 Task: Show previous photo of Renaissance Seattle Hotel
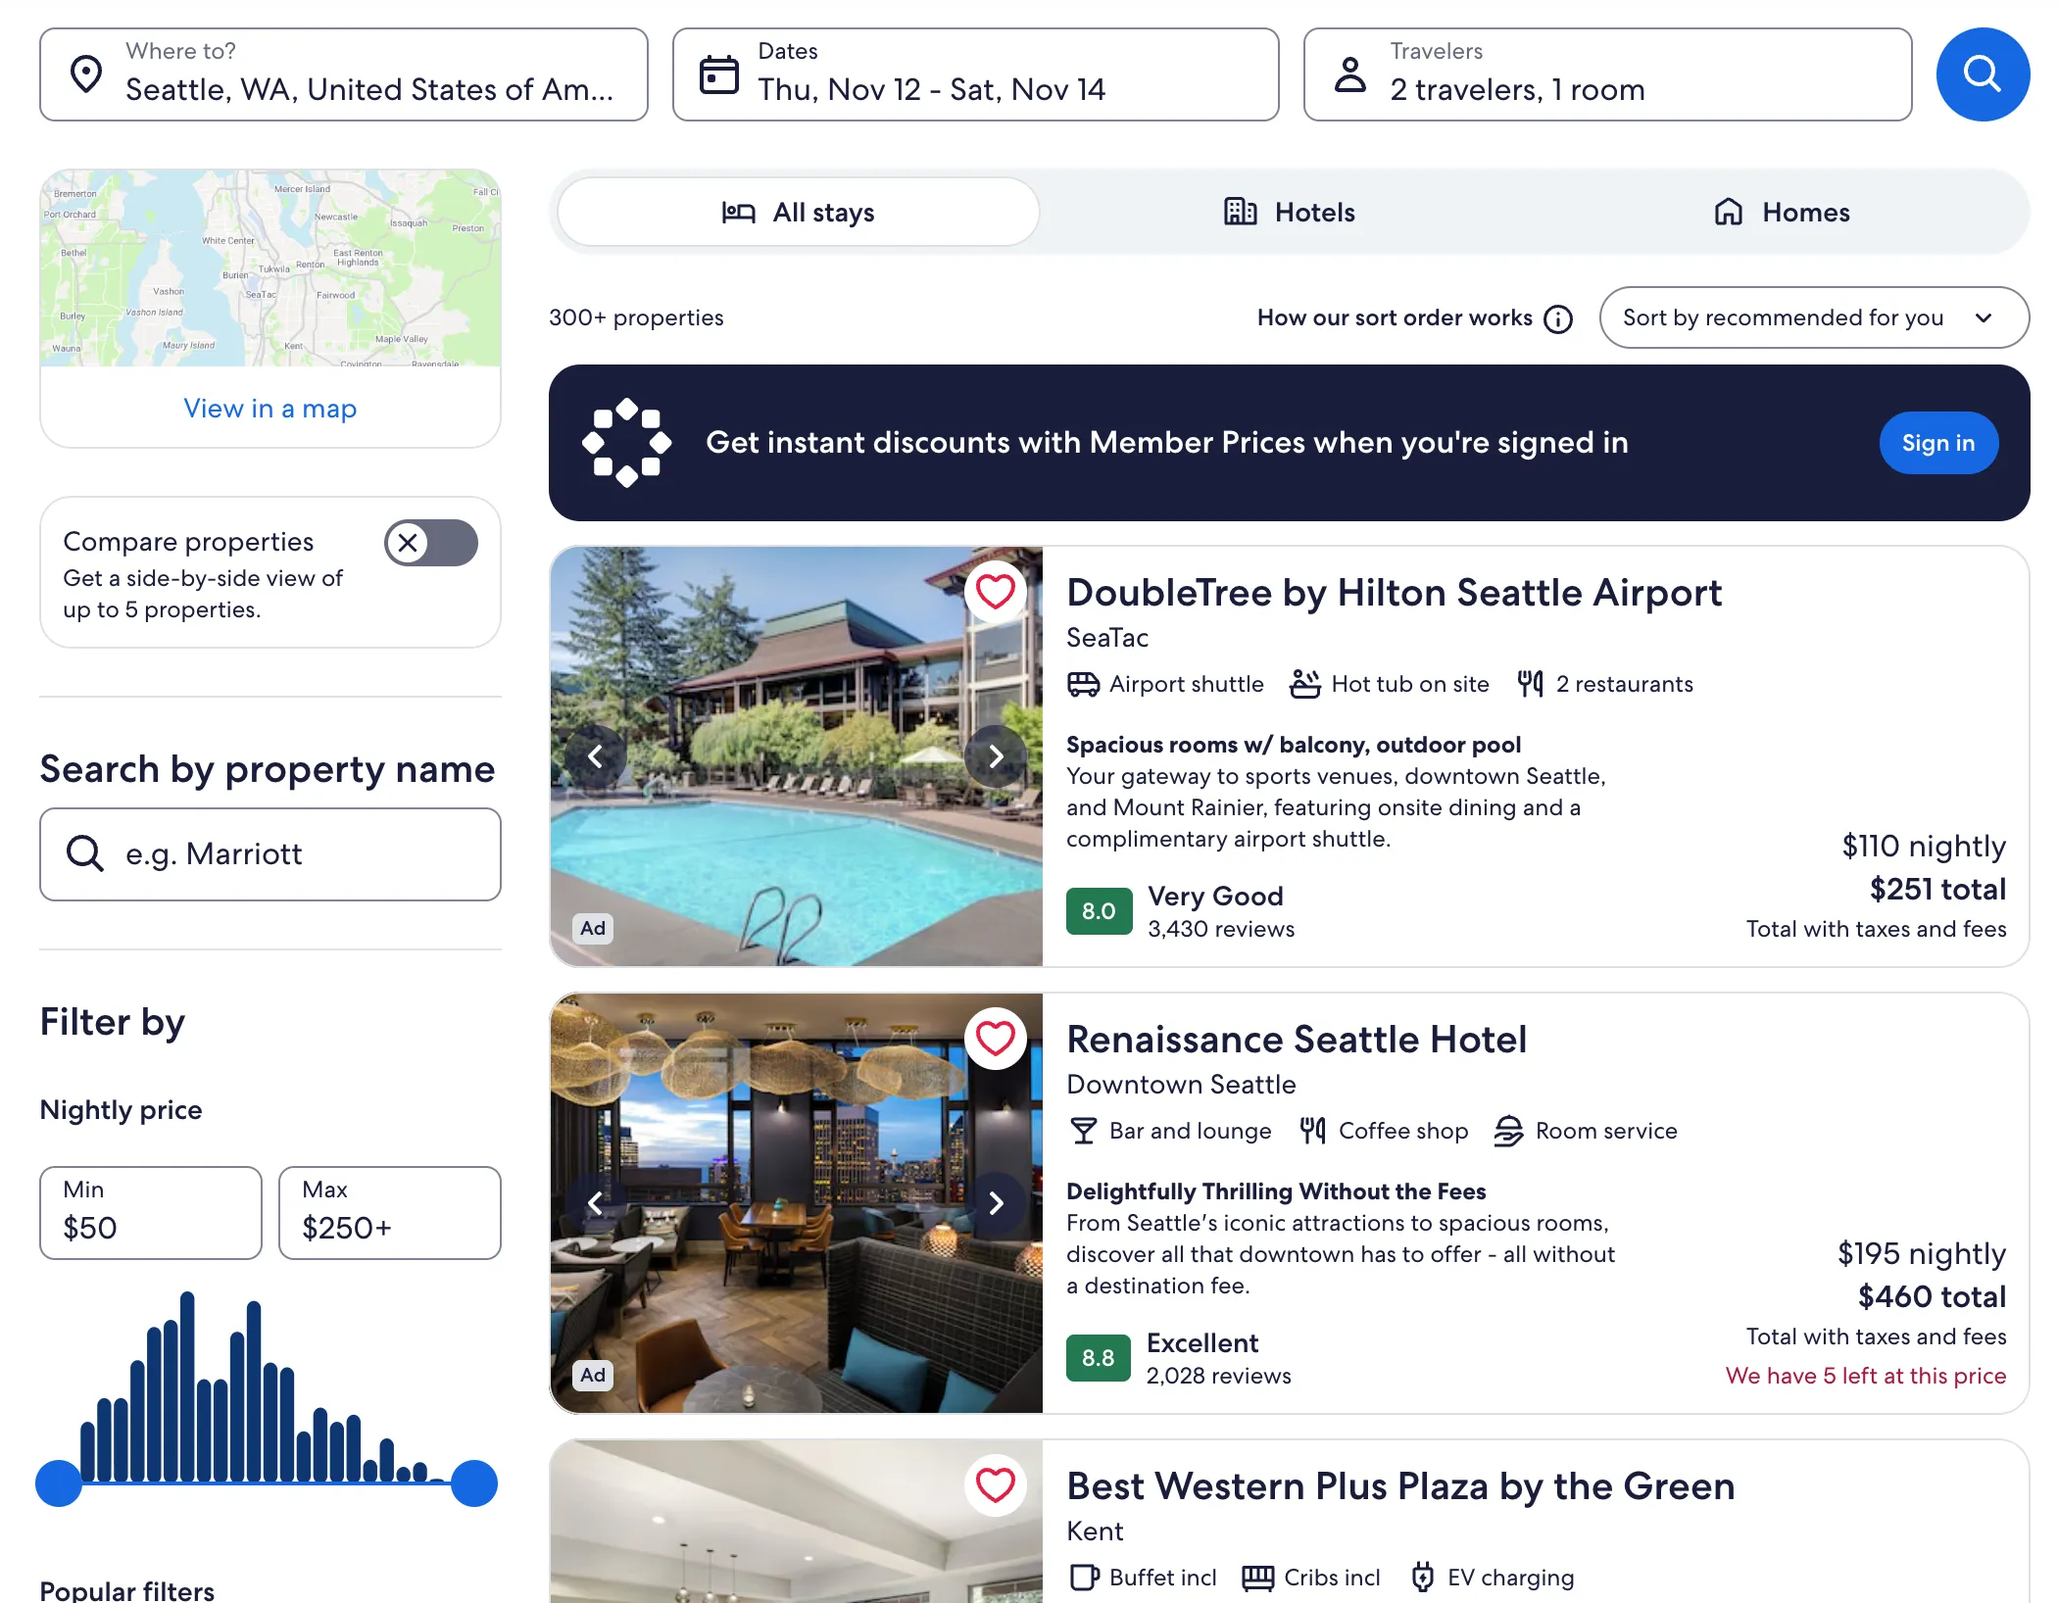pyautogui.click(x=595, y=1202)
